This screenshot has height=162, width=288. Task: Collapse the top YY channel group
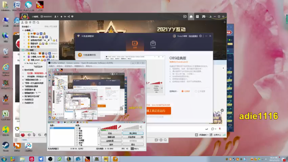(x=23, y=30)
